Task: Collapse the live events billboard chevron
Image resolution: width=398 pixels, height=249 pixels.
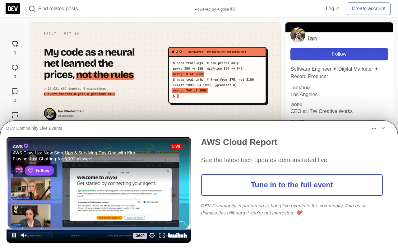Action: (x=383, y=128)
